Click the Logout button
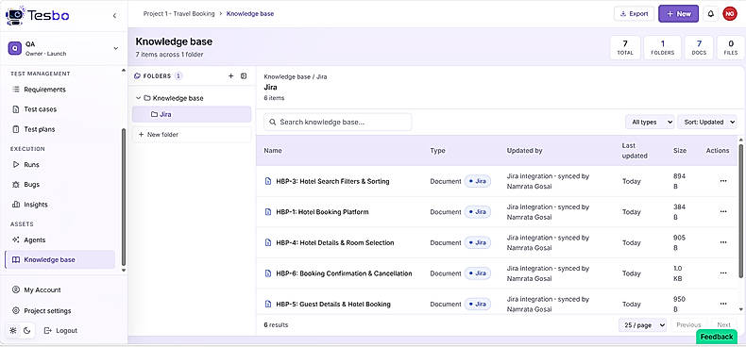The image size is (746, 347). click(x=60, y=330)
